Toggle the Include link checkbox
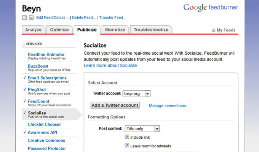259x152 pixels. [127, 137]
